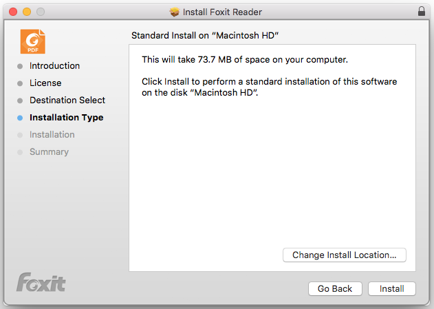Click the Install button
The width and height of the screenshot is (434, 309).
[x=391, y=289]
